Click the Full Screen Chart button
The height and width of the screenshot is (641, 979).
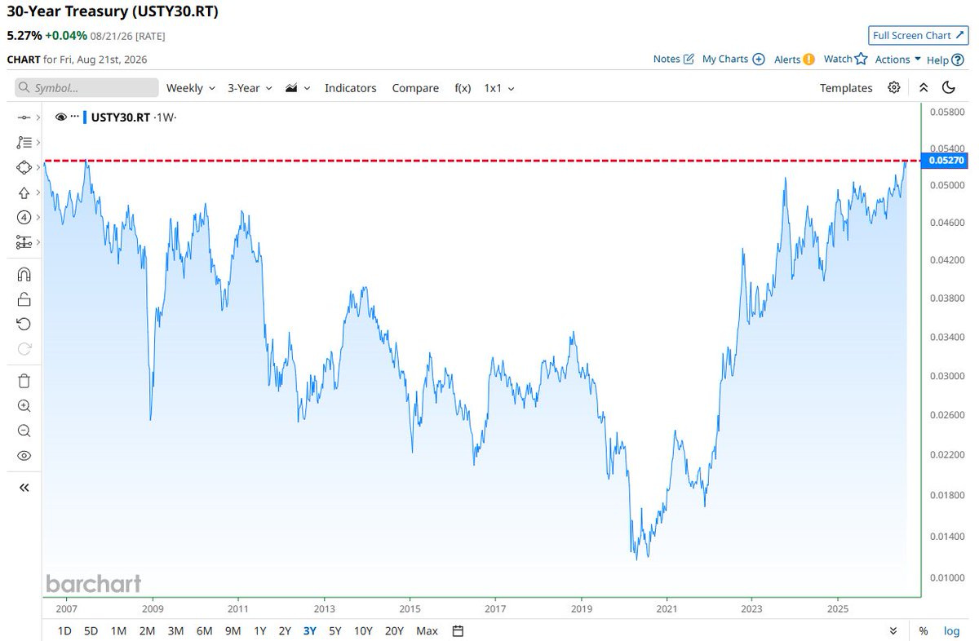(917, 35)
